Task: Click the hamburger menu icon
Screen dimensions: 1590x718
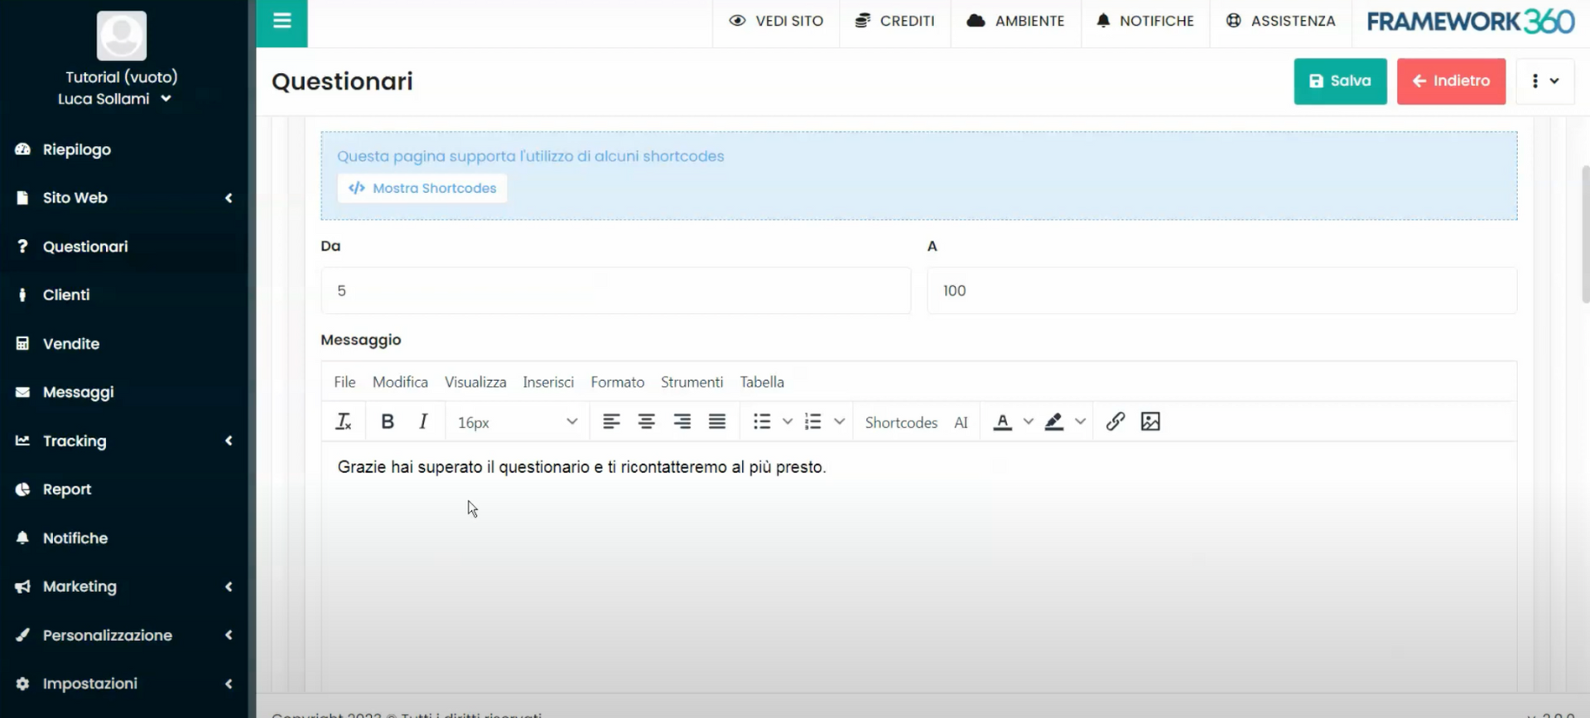Action: (282, 22)
